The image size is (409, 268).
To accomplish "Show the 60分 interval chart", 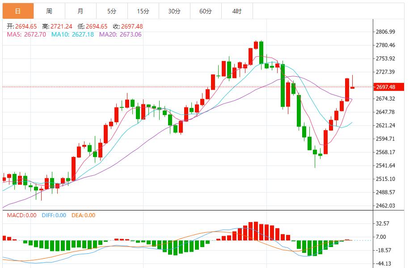I will [x=205, y=11].
